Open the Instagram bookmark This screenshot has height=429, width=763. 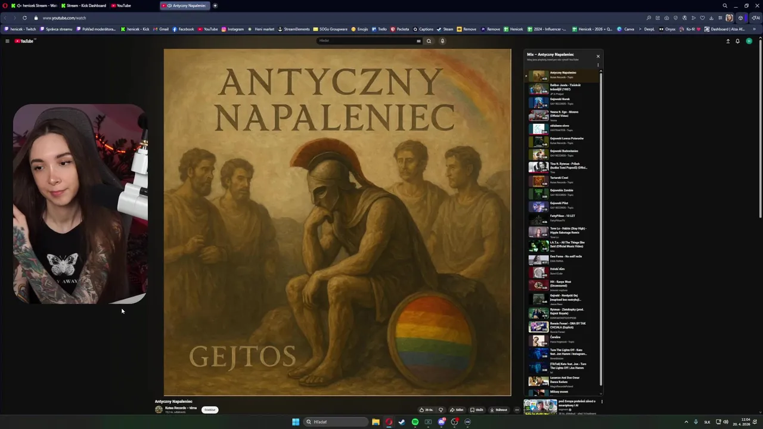coord(233,29)
